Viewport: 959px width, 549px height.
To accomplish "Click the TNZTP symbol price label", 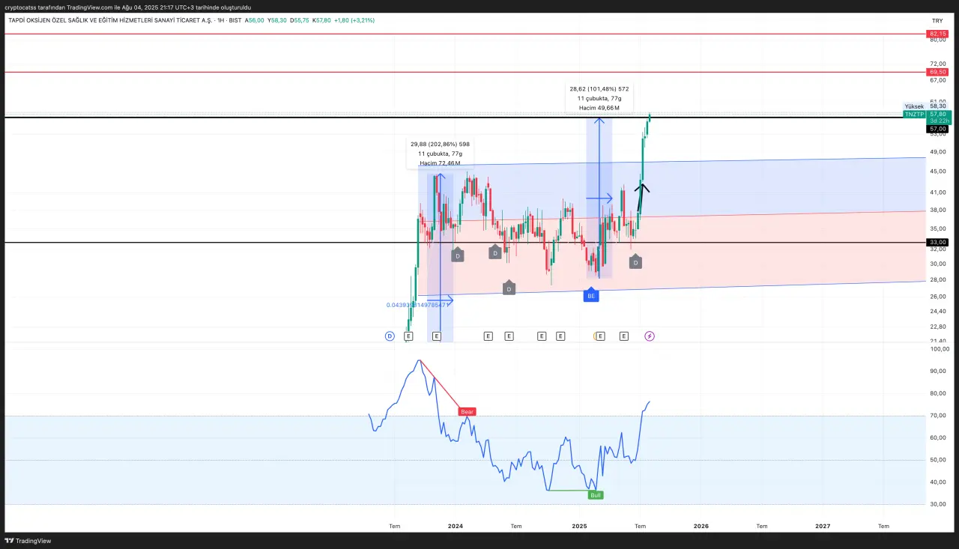I will pyautogui.click(x=913, y=114).
